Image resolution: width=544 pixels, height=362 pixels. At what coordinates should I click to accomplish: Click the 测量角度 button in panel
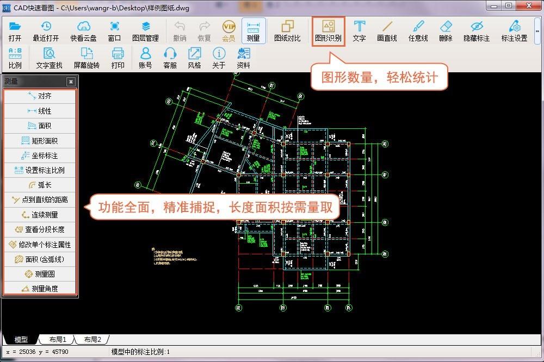click(x=40, y=289)
